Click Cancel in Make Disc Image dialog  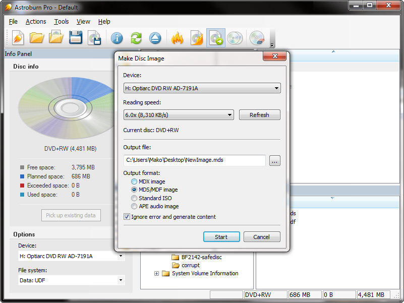[262, 237]
